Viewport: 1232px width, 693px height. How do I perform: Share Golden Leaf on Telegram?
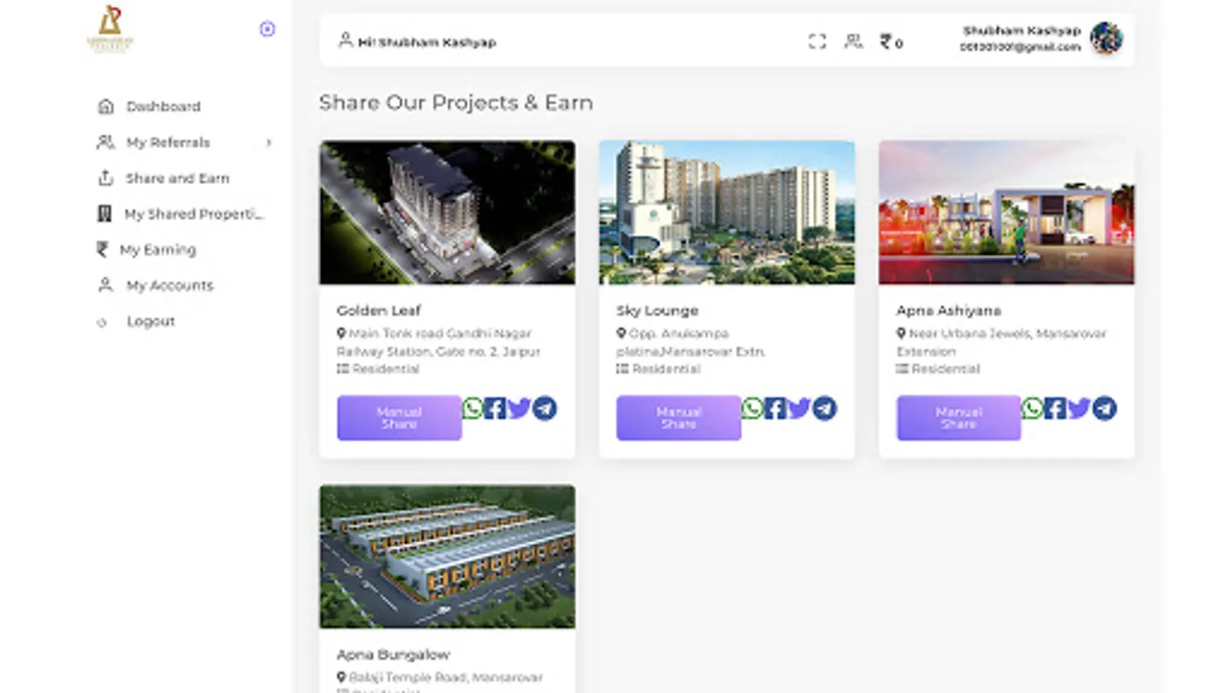545,408
